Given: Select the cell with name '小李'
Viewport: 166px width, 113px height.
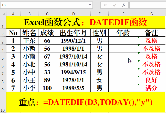Looking at the screenshot, I should click(29, 88).
